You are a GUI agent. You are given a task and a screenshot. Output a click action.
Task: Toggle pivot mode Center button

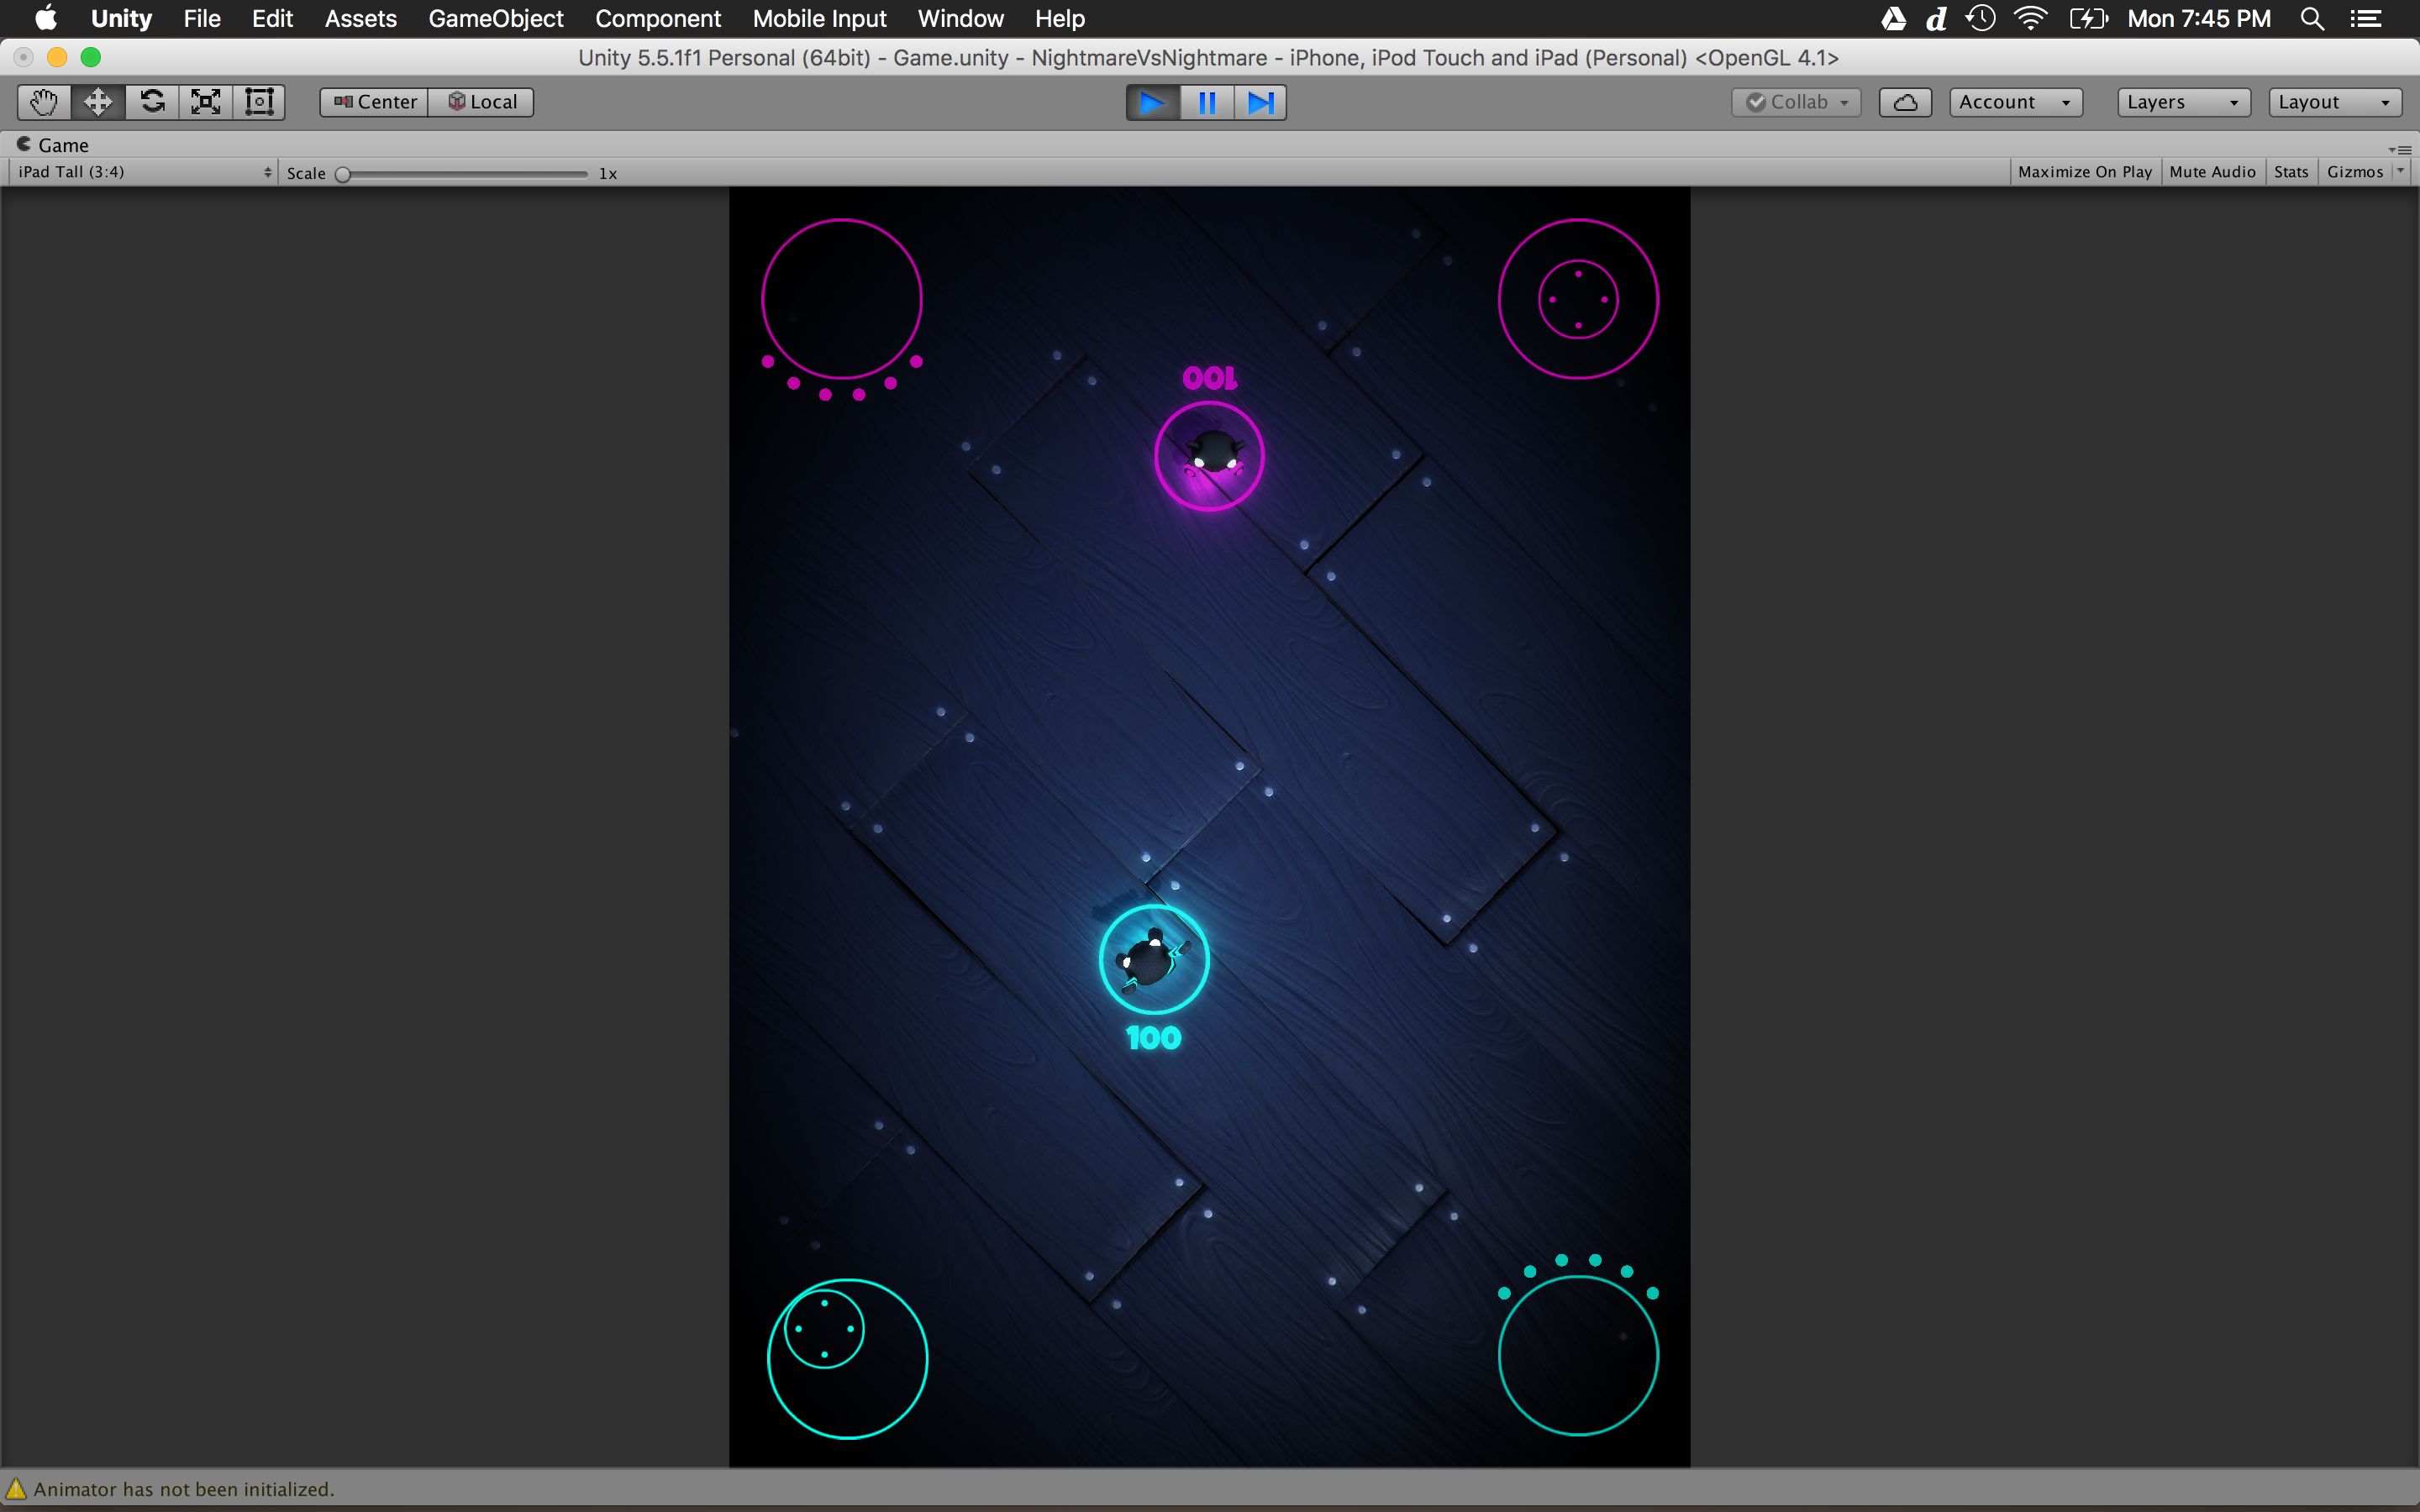[x=375, y=102]
